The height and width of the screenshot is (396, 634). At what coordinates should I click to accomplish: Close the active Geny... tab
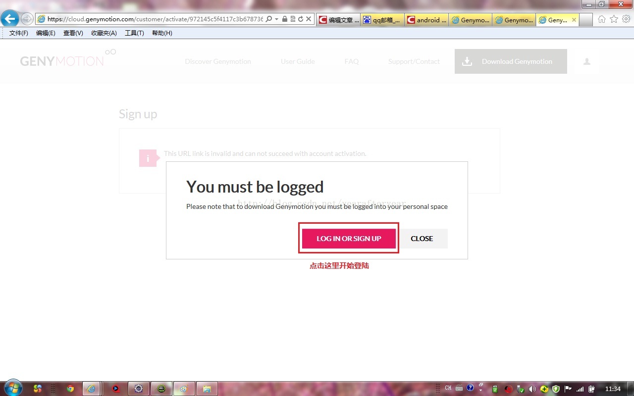(x=574, y=20)
